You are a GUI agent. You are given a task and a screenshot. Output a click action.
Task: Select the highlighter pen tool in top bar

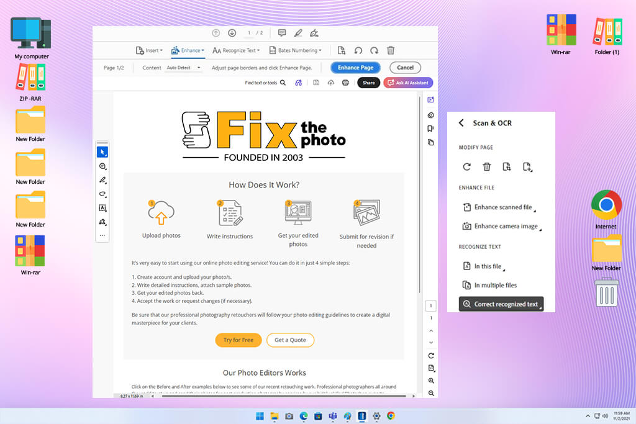coord(298,33)
